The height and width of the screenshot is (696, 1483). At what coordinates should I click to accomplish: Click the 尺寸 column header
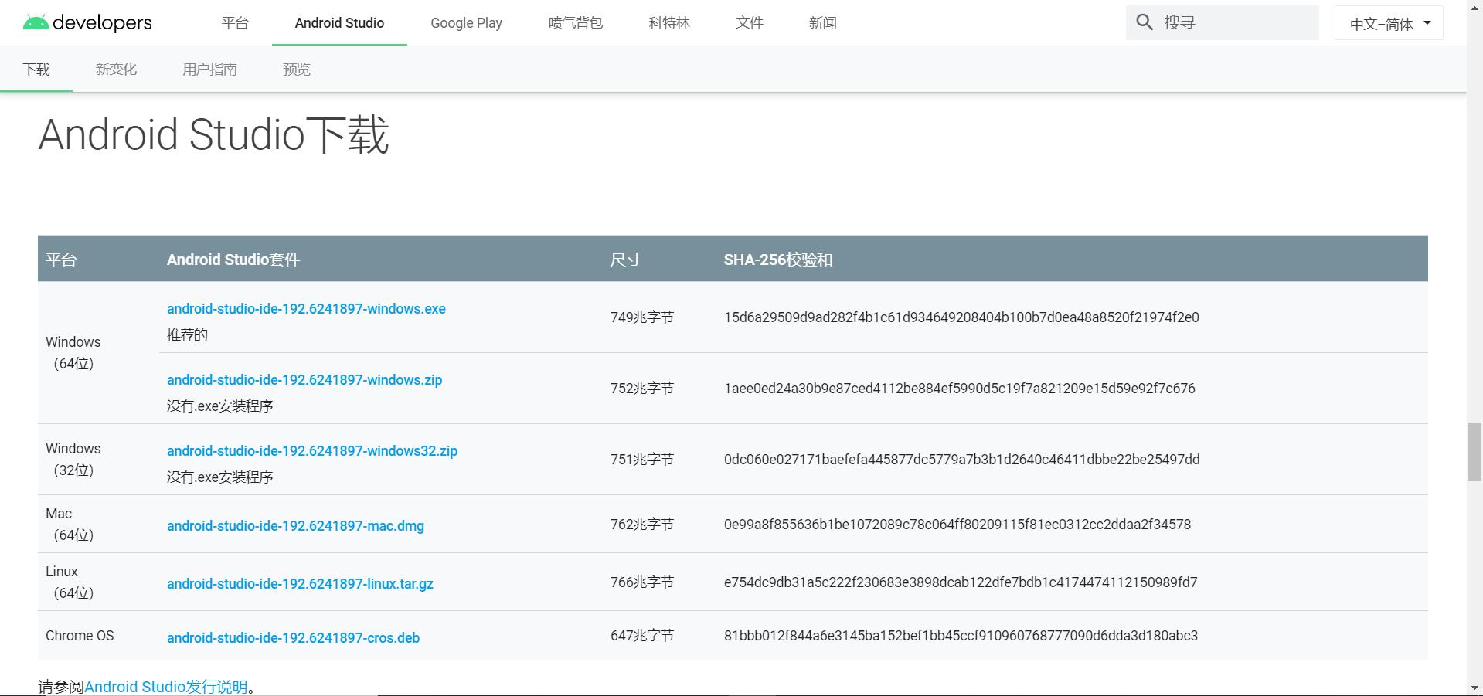coord(625,260)
